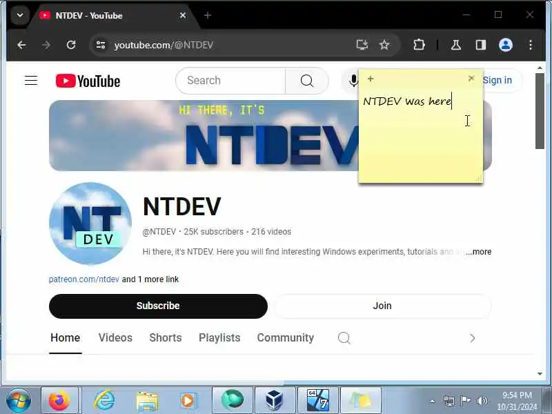Viewport: 552px width, 414px height.
Task: Click the sticky note text 'NTDEV was here'
Action: coord(407,101)
